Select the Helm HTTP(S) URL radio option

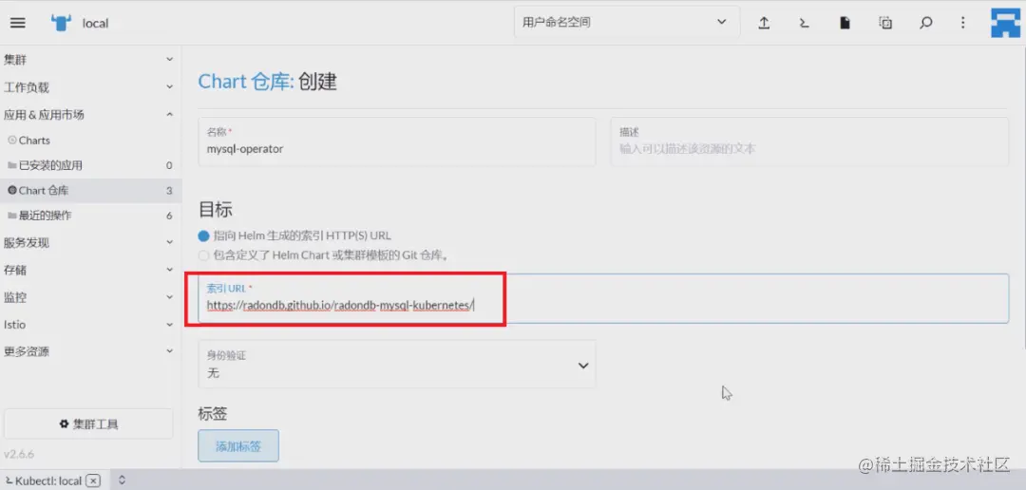click(x=203, y=236)
